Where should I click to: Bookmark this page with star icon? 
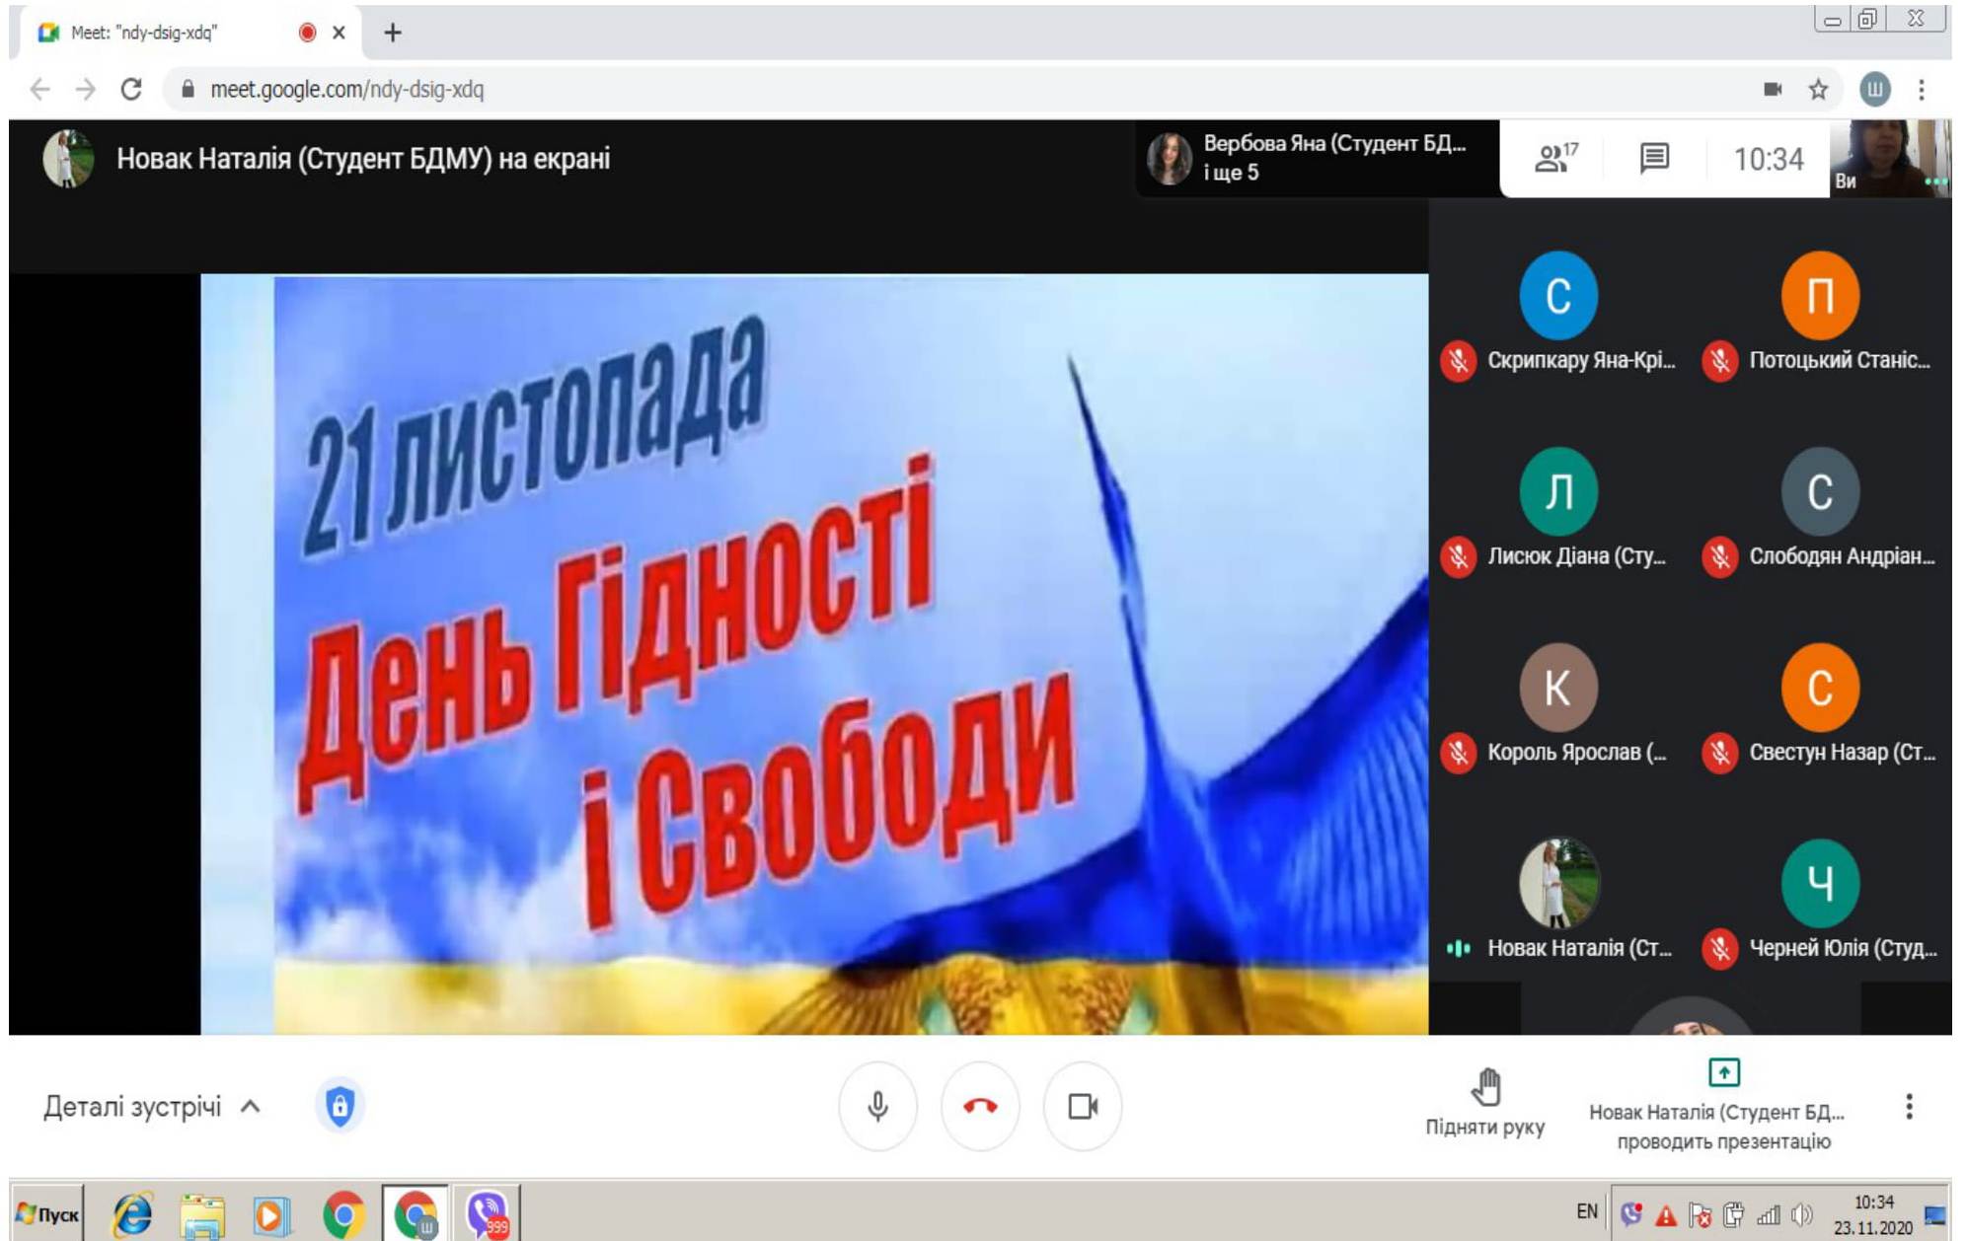[x=1818, y=90]
